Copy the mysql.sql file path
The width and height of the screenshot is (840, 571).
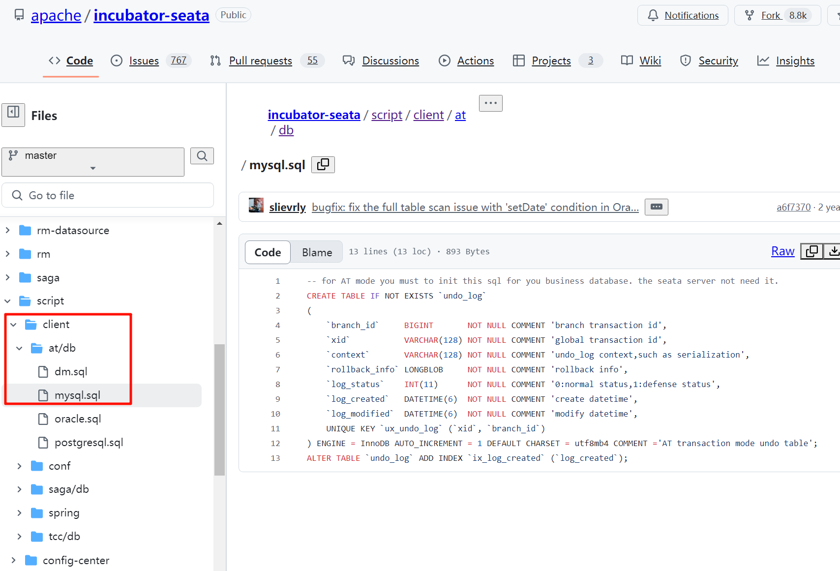pos(323,165)
